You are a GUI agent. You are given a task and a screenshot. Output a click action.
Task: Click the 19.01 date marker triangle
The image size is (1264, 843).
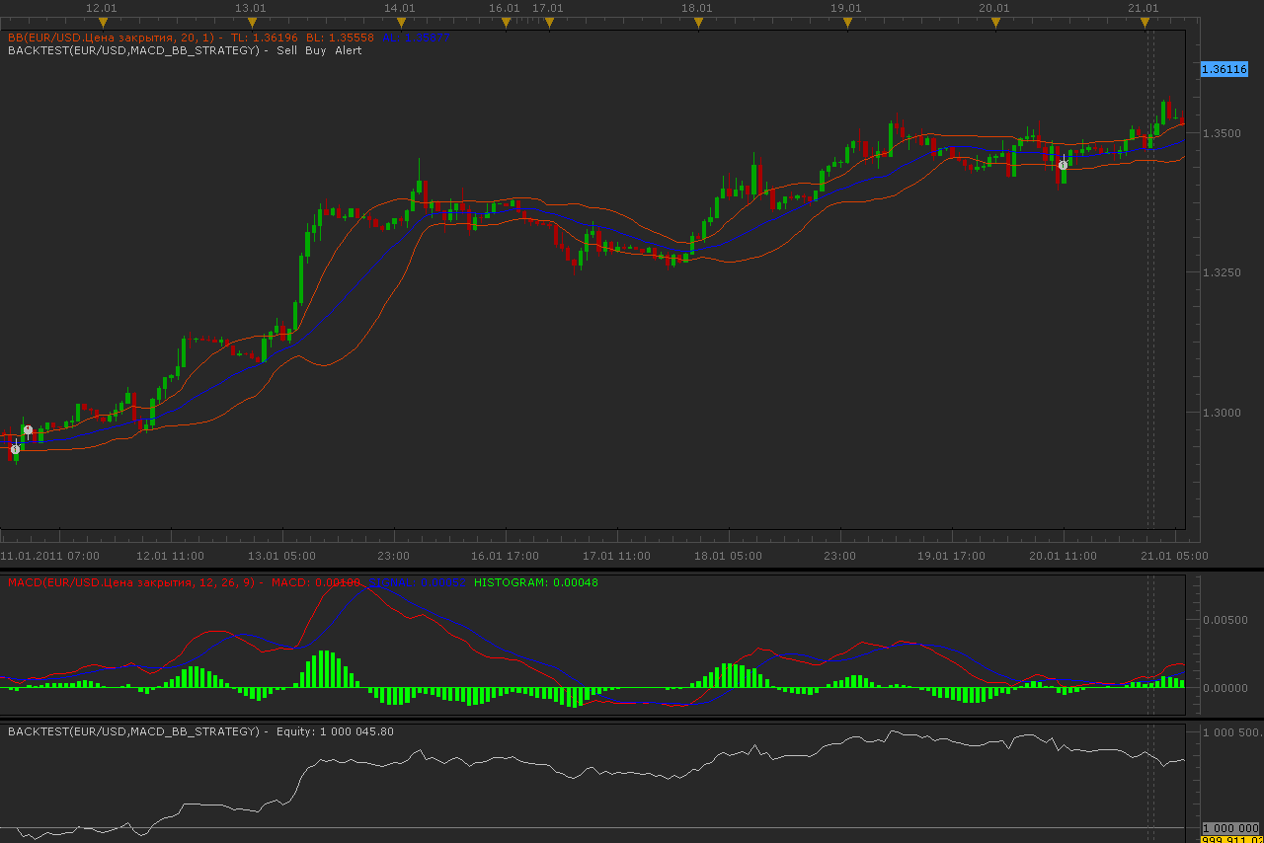point(847,22)
